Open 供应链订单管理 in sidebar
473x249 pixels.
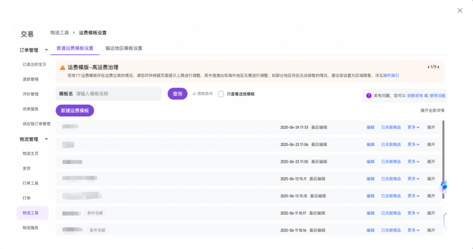(x=37, y=124)
